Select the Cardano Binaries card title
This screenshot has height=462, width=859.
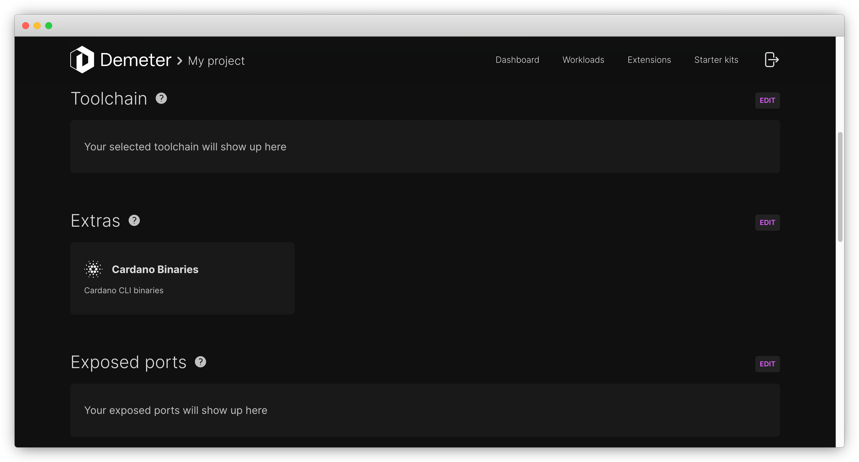(x=155, y=269)
